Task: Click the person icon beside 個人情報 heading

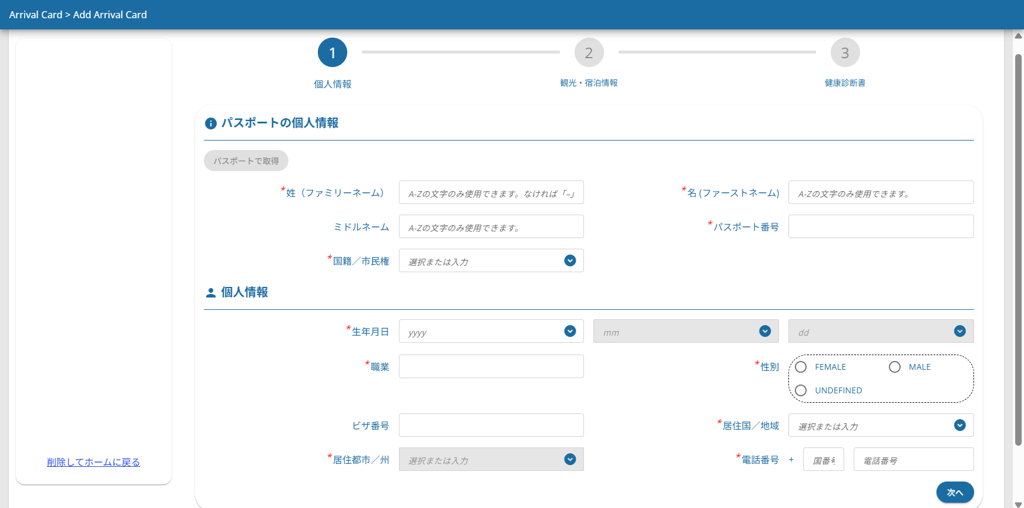Action: [x=210, y=292]
